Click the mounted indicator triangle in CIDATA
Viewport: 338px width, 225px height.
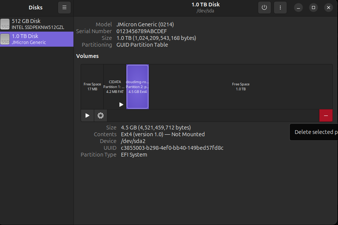pyautogui.click(x=121, y=105)
